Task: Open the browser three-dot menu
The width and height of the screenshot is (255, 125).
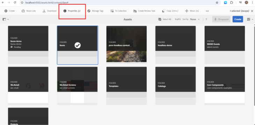Action: pyautogui.click(x=253, y=2)
